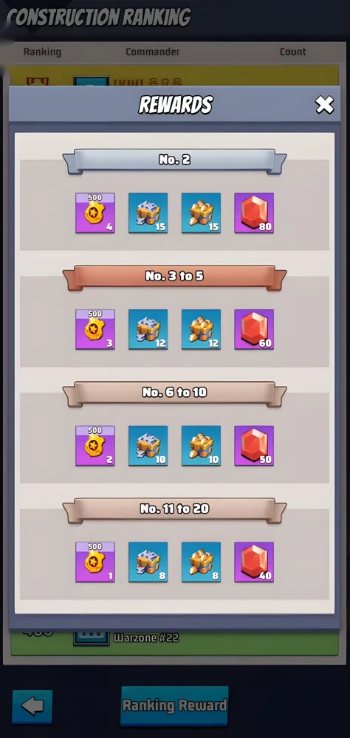Screen dimensions: 350x738
Task: Tap No. 11 to 20 gold badge reward
Action: tap(95, 562)
